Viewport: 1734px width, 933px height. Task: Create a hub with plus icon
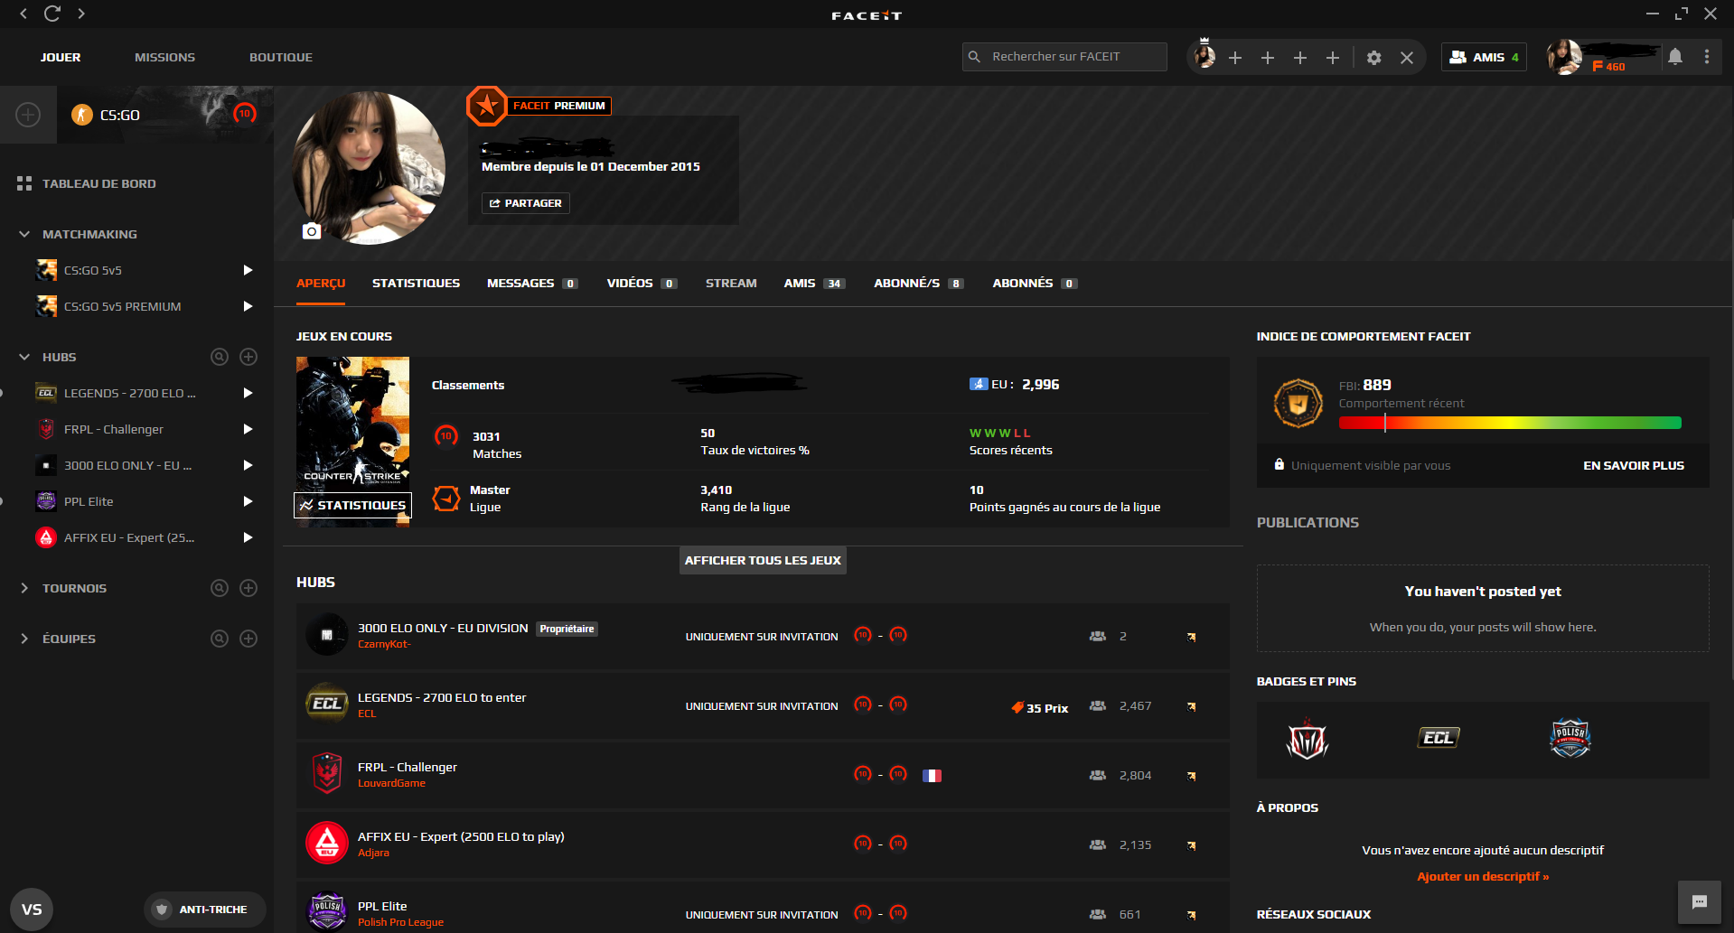point(248,357)
